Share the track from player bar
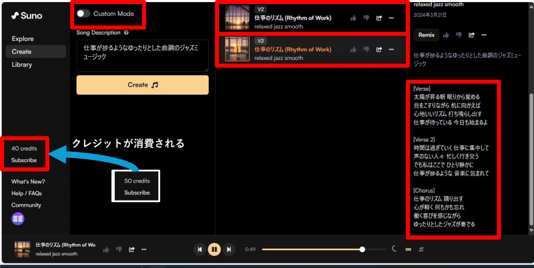The image size is (534, 268). [x=131, y=249]
